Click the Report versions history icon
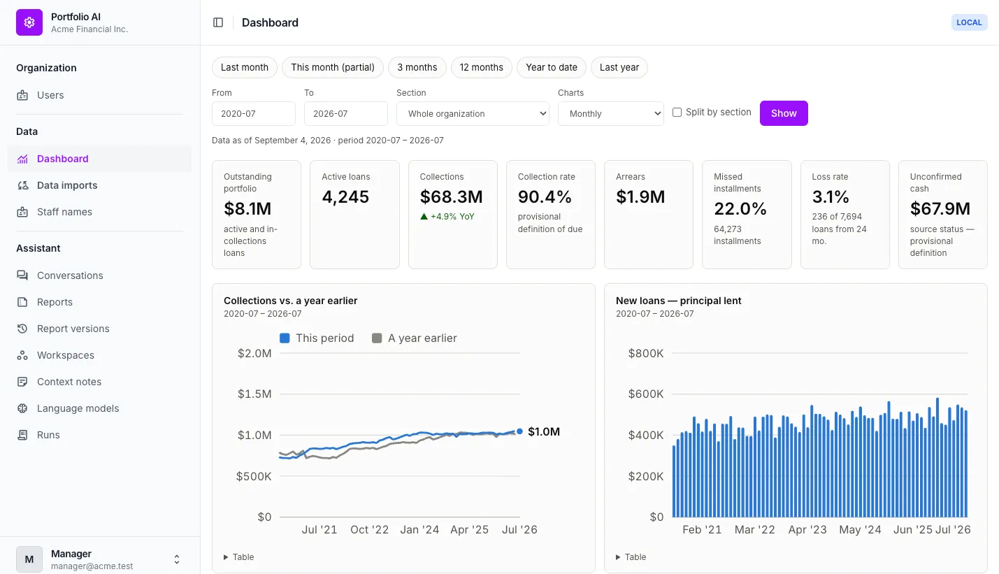The height and width of the screenshot is (574, 999). [22, 329]
